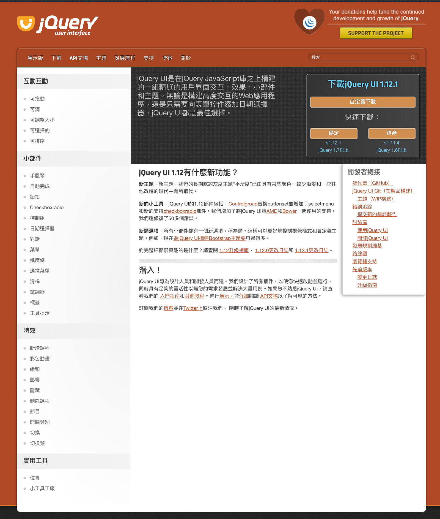Follow the Twitter上 link
Screen dimensions: 440x519
click(193, 308)
